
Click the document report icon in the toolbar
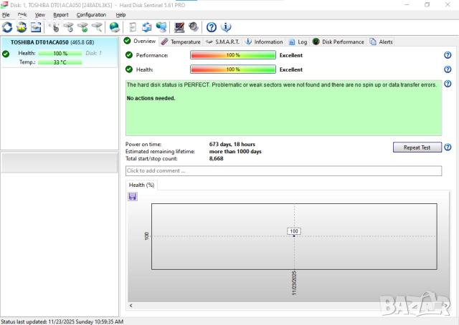pyautogui.click(x=133, y=27)
